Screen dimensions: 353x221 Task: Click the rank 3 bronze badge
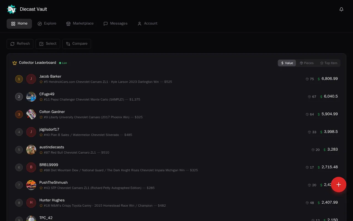19,114
